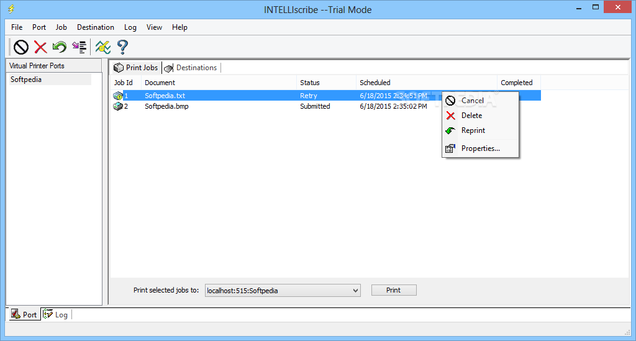This screenshot has width=636, height=341.
Task: Click the Retry status cell
Action: 309,96
